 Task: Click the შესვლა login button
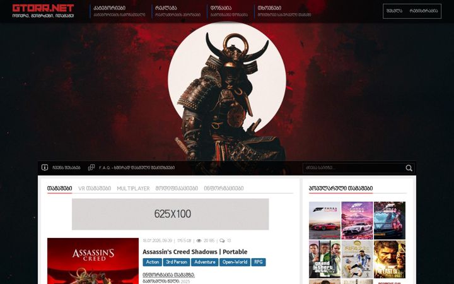click(x=394, y=11)
